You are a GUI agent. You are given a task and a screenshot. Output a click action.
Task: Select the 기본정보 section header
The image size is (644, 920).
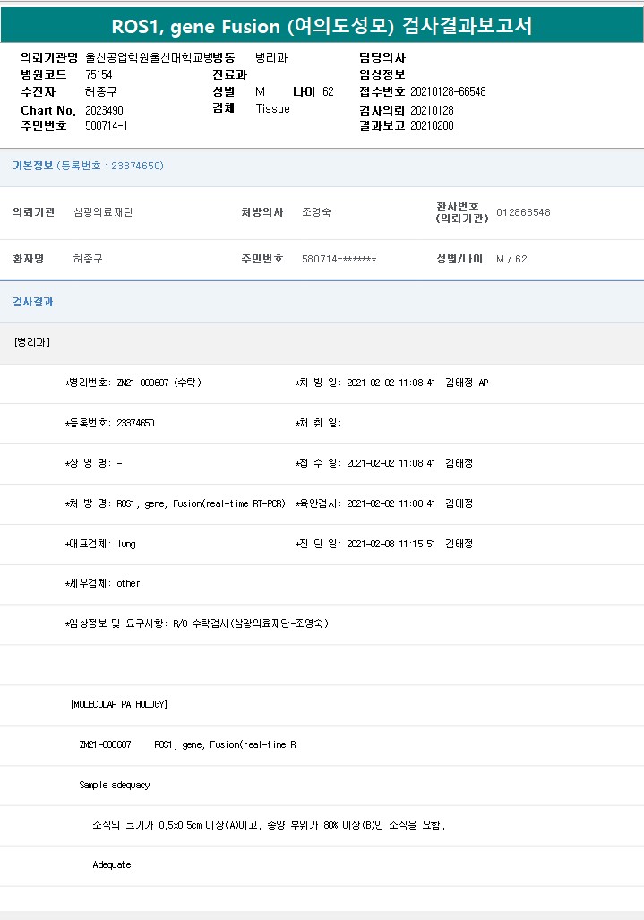pyautogui.click(x=32, y=166)
